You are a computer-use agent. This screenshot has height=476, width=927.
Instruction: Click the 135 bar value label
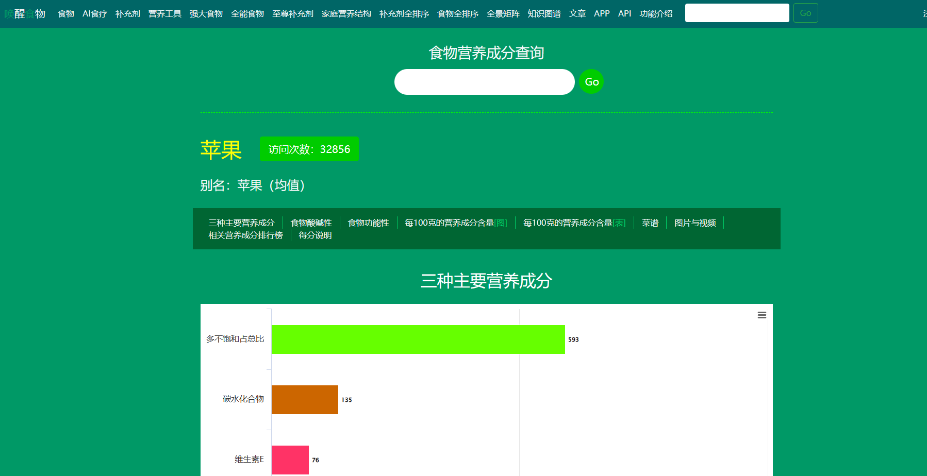tap(346, 400)
